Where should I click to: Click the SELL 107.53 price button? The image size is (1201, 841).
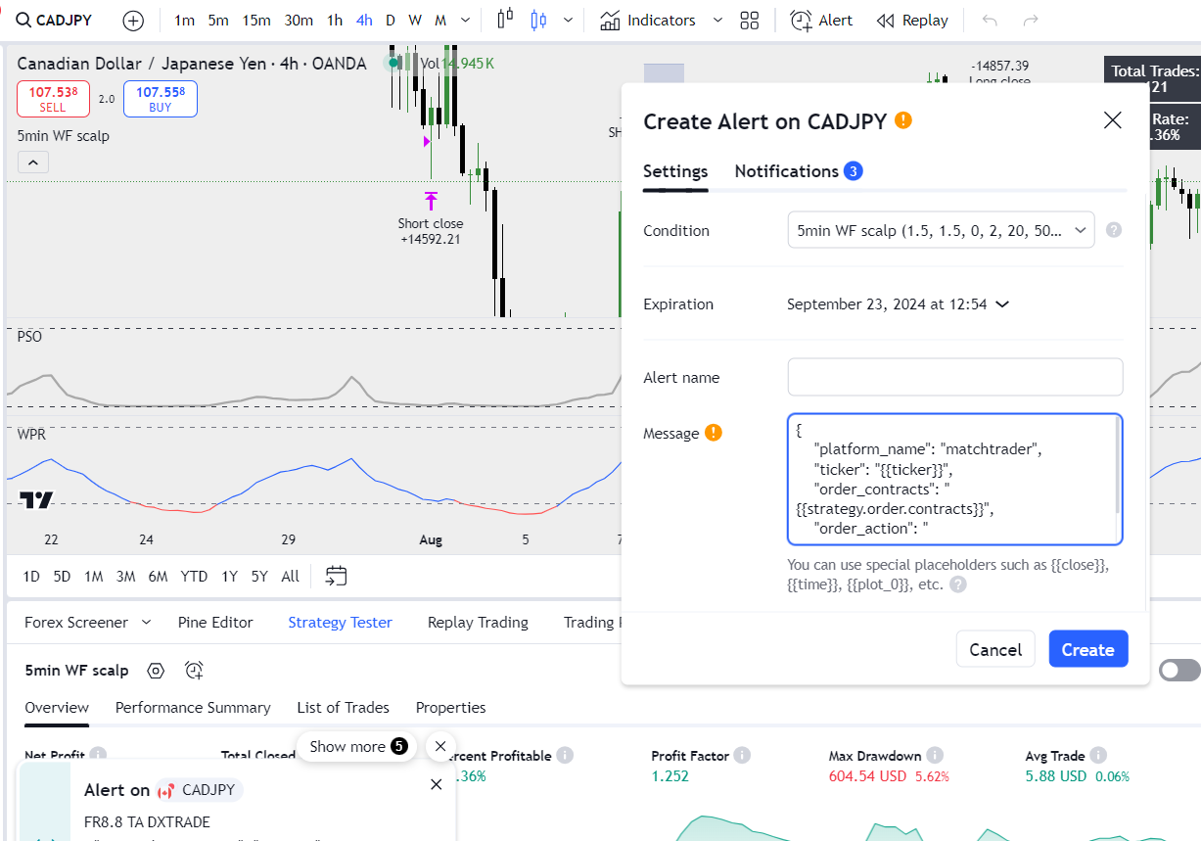pos(53,99)
